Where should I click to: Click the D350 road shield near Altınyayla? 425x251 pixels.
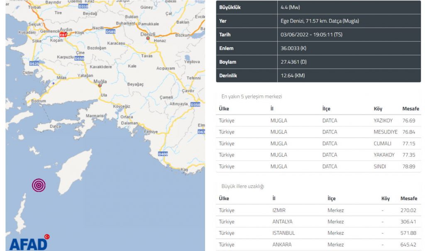[x=195, y=105]
